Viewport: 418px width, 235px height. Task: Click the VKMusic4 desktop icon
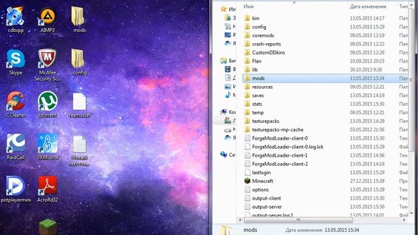pos(48,147)
